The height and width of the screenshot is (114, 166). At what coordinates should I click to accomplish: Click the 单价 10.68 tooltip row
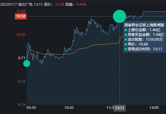tap(136, 44)
